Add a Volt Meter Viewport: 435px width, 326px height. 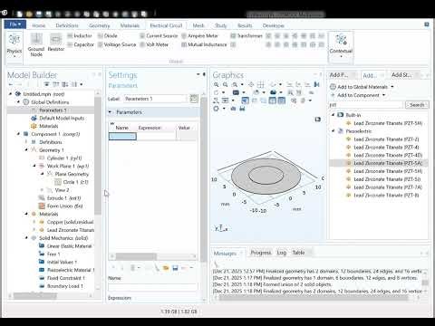tap(154, 44)
